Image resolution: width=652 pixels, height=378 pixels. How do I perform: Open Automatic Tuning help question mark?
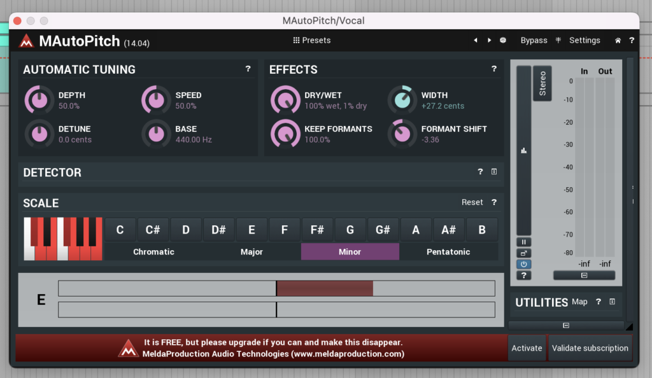tap(248, 69)
